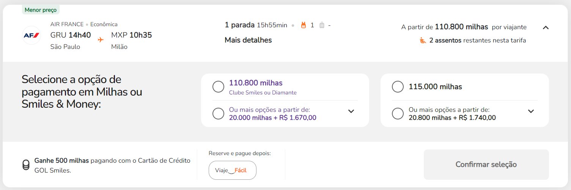Click the stacked coins miles icon

pos(26,165)
